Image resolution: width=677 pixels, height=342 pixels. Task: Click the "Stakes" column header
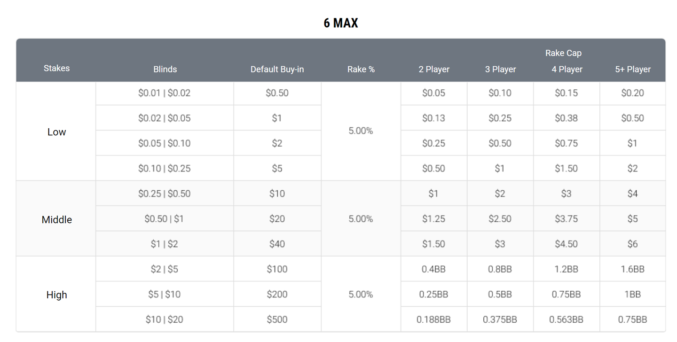[56, 68]
